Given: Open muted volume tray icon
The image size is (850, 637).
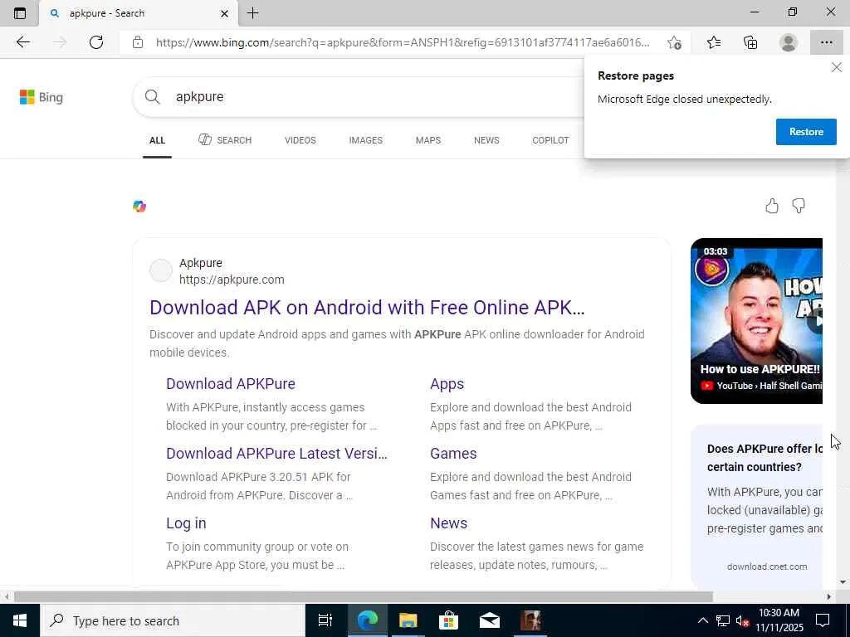Looking at the screenshot, I should [743, 620].
